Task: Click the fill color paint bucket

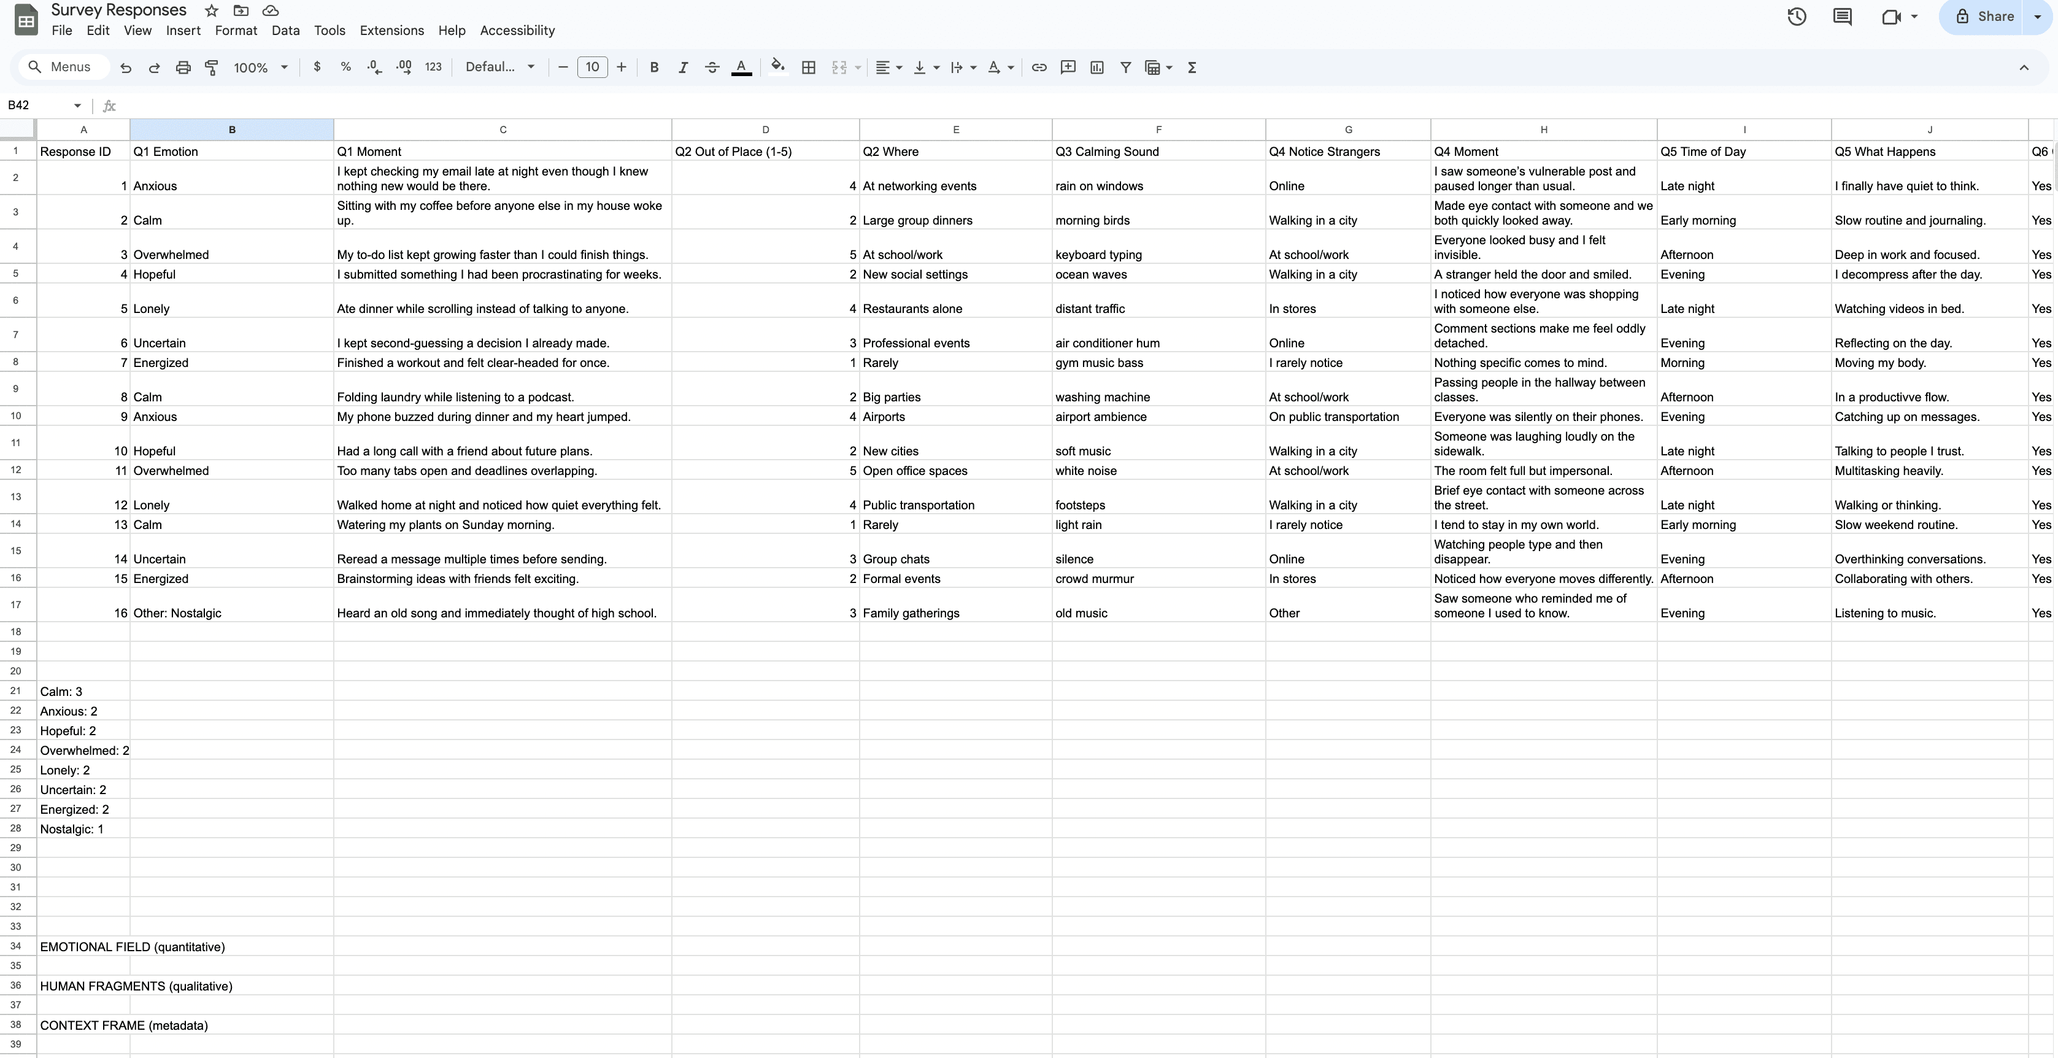Action: point(777,68)
